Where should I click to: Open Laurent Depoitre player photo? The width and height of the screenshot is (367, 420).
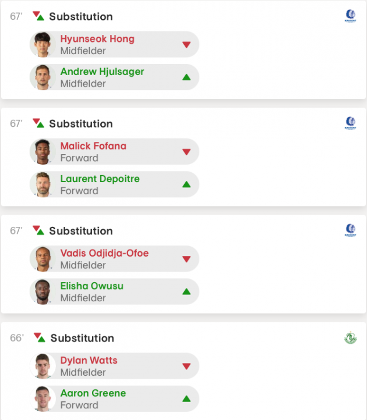click(x=43, y=184)
